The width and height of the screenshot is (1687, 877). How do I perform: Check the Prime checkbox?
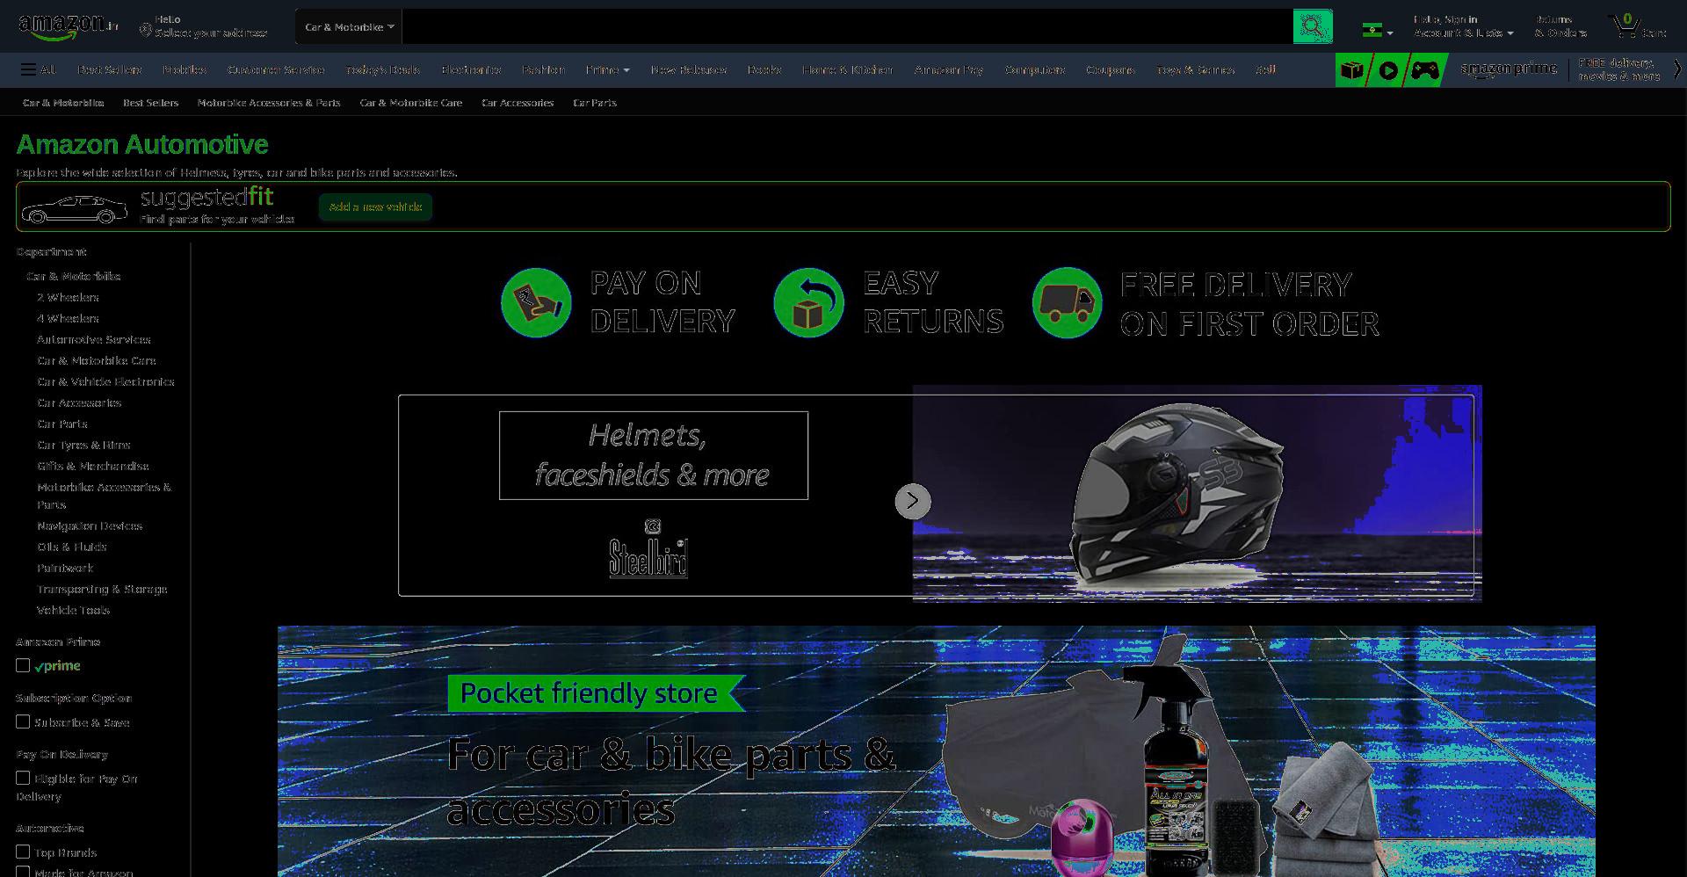pyautogui.click(x=23, y=665)
